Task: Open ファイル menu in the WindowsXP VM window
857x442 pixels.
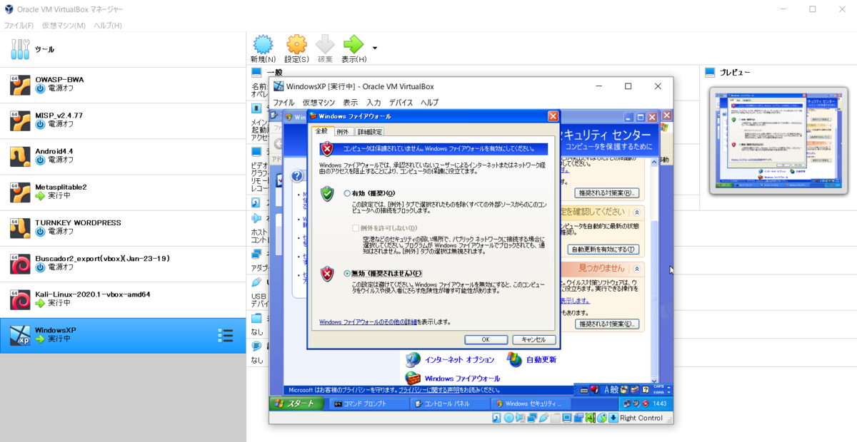Action: (284, 103)
